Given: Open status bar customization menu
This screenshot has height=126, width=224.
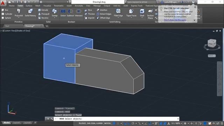Looking at the screenshot, I should pos(222,123).
